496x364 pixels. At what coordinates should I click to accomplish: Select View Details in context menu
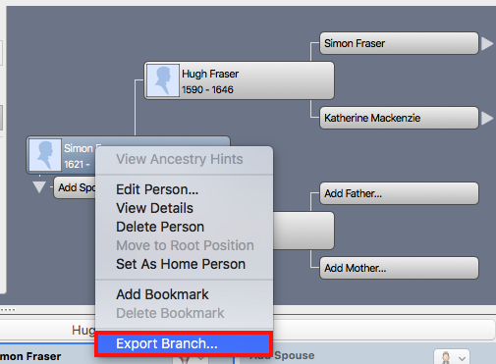pyautogui.click(x=154, y=208)
